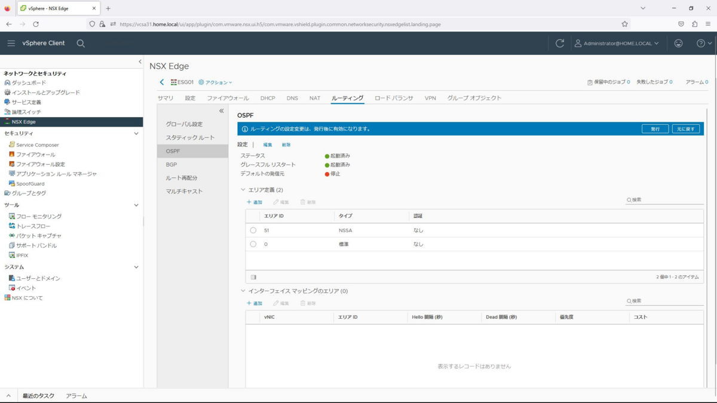717x403 pixels.
Task: Open Administrator@HOME.LOCAL user menu
Action: pyautogui.click(x=617, y=44)
